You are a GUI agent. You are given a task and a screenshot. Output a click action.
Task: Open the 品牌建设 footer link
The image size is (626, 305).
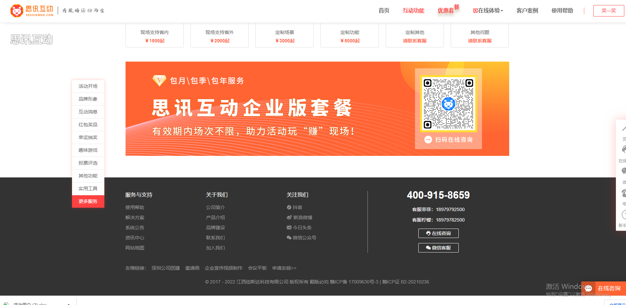click(215, 228)
